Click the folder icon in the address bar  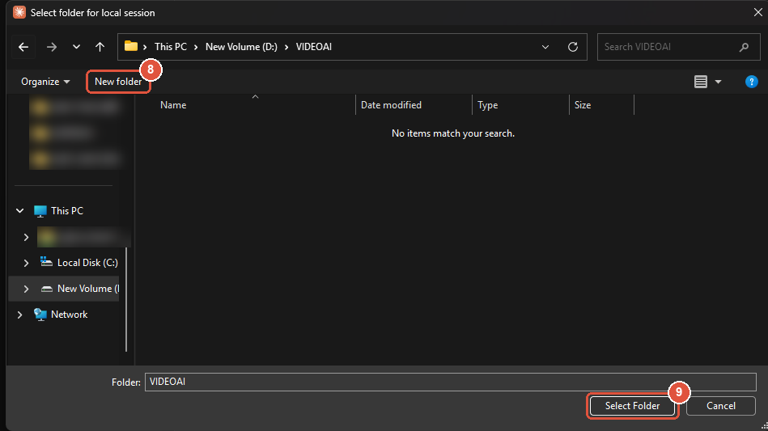tap(131, 46)
